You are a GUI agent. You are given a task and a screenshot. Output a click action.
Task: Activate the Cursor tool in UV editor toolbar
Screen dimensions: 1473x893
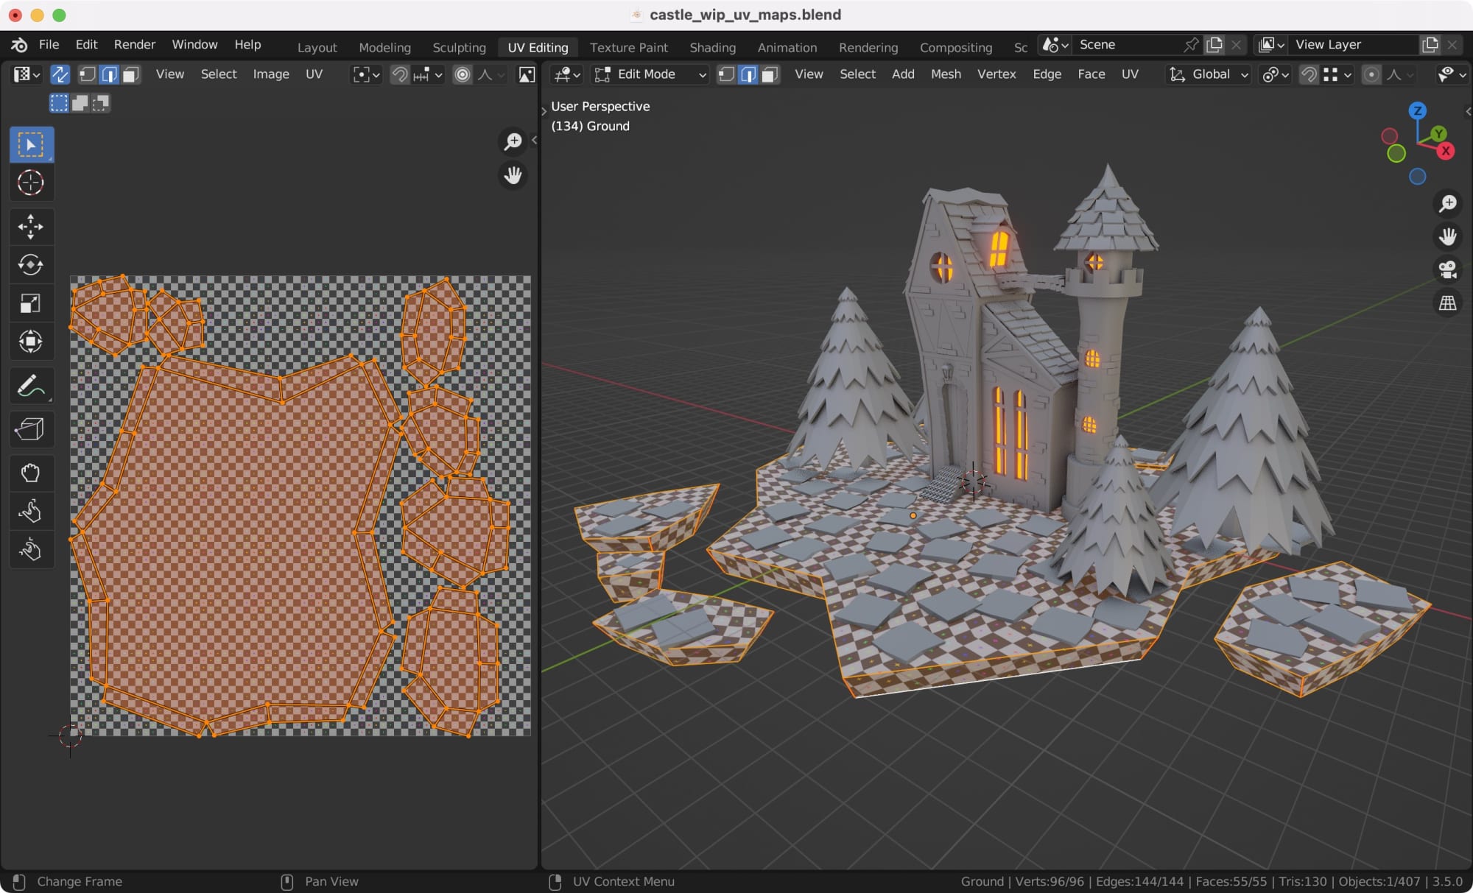coord(30,183)
